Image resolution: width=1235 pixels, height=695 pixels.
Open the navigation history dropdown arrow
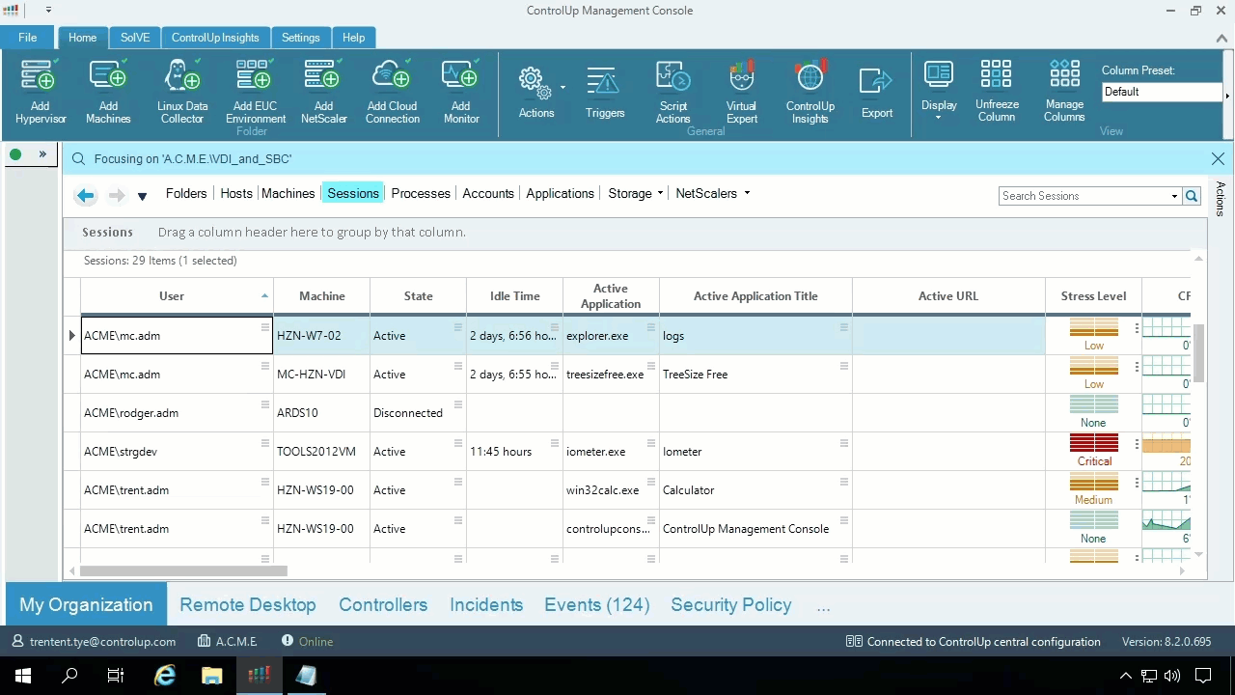tap(142, 196)
